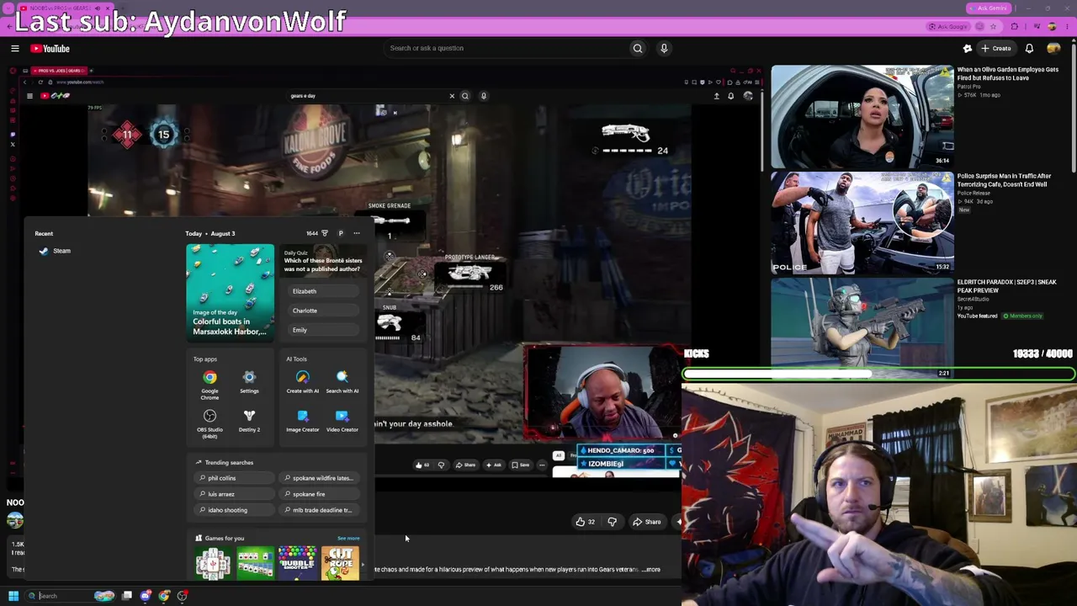Click the Create video button
The width and height of the screenshot is (1077, 606).
click(995, 48)
